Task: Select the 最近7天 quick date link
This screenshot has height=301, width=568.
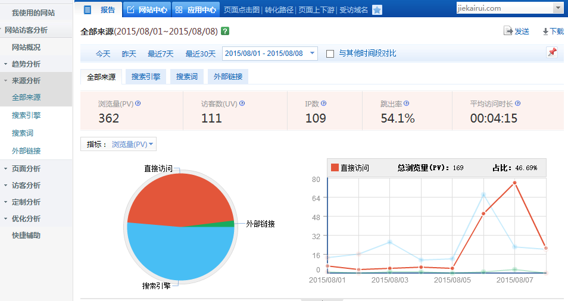Action: pos(161,54)
